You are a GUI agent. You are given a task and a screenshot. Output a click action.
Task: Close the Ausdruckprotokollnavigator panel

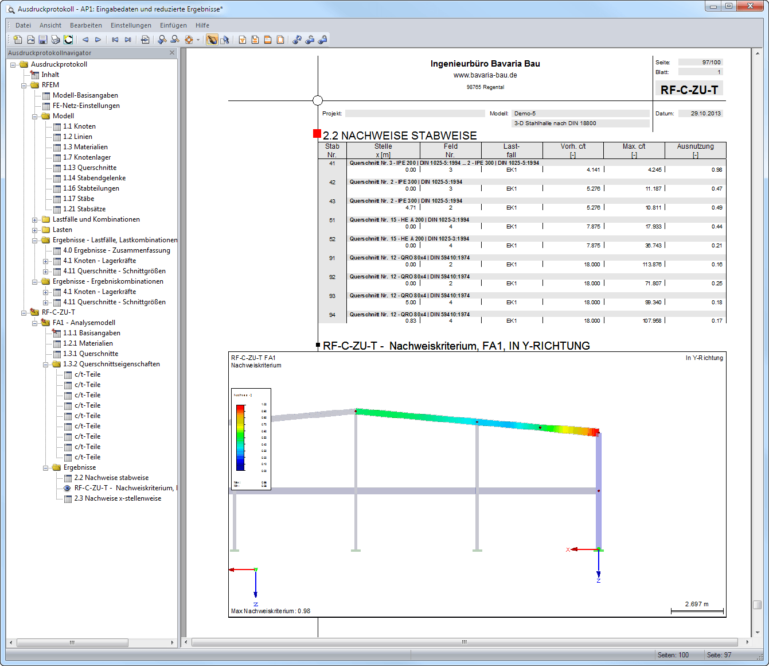click(171, 53)
